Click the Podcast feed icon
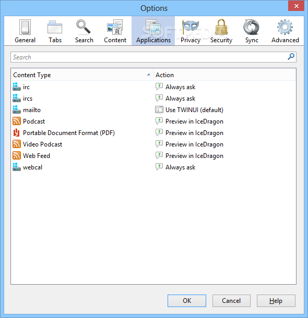 17,121
